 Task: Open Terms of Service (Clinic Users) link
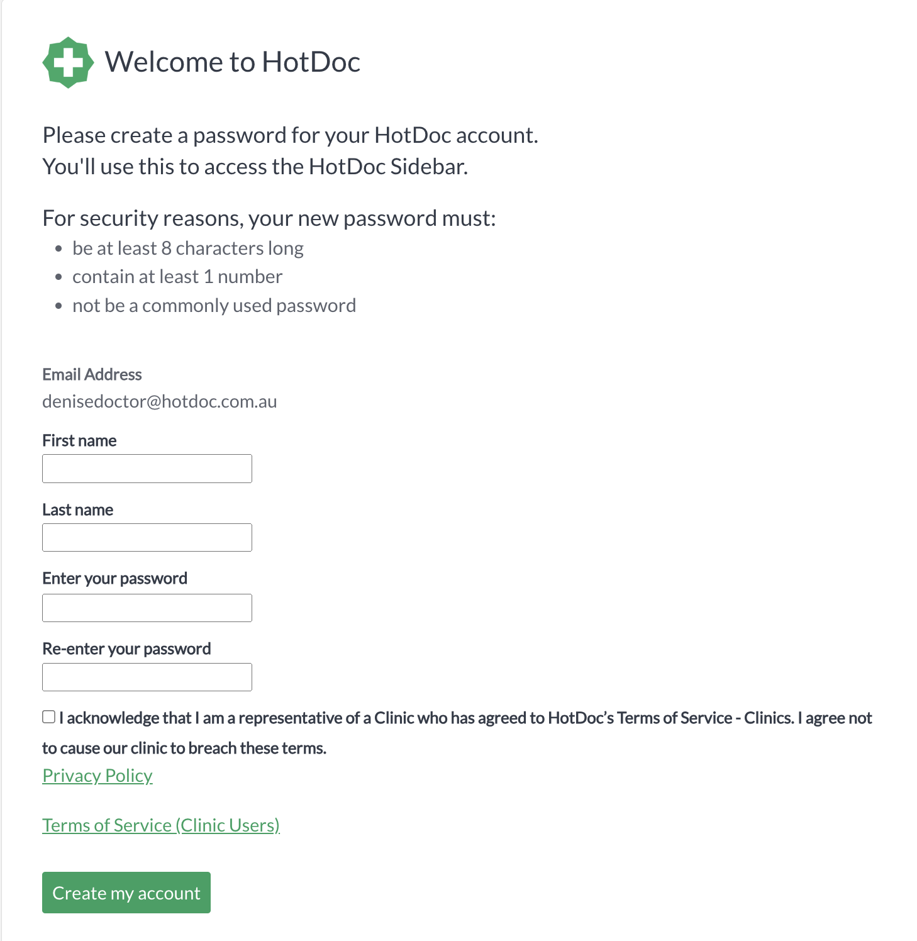coord(161,825)
